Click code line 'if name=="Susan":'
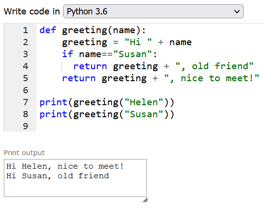264x208 pixels. click(x=110, y=54)
